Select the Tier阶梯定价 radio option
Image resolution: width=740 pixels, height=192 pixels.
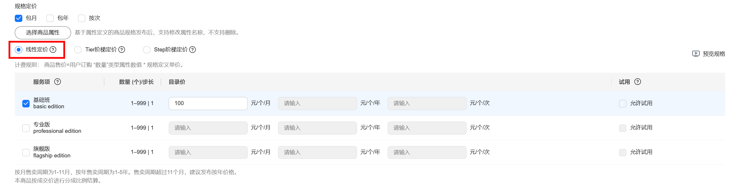[78, 50]
